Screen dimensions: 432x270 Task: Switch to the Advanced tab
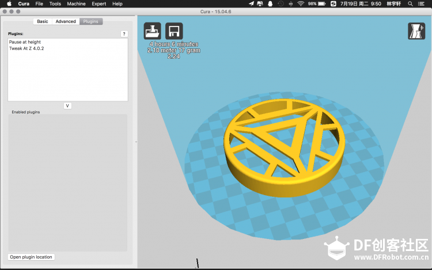pos(66,21)
